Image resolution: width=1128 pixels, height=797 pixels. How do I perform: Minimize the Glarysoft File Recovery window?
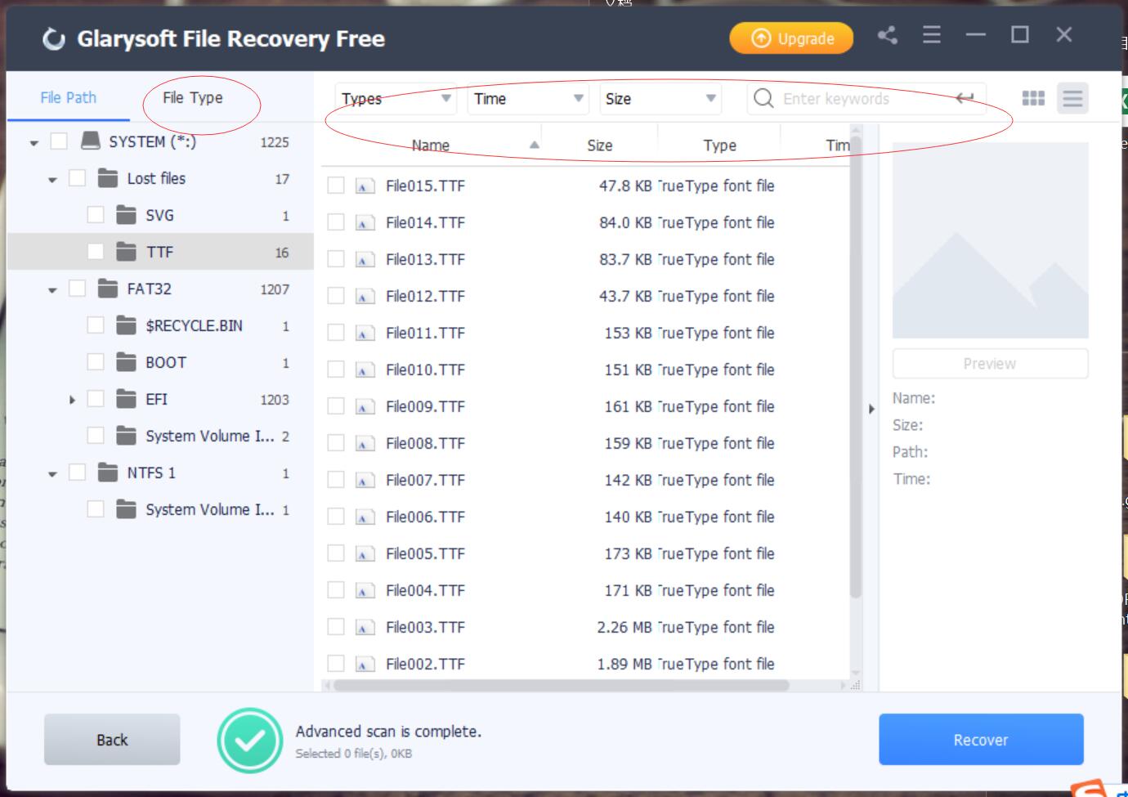(x=975, y=35)
